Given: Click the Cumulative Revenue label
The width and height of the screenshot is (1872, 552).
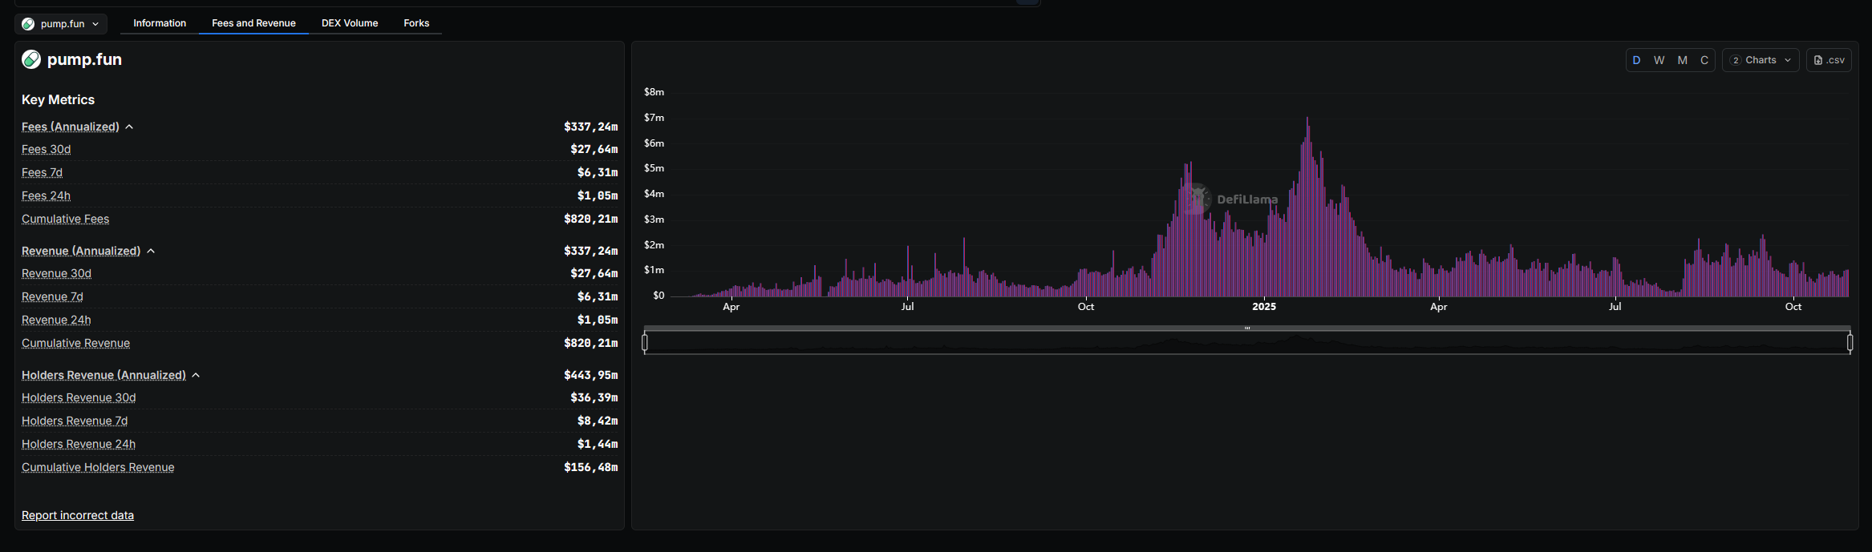Looking at the screenshot, I should coord(75,343).
